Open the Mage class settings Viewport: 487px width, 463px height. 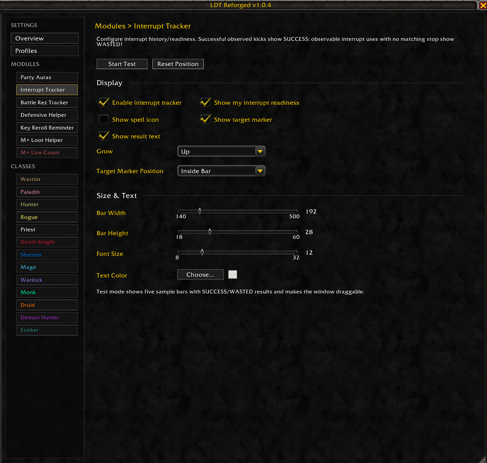coord(47,267)
